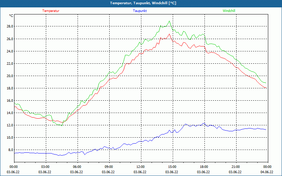Click the 22,0 y-axis value
The height and width of the screenshot is (176, 282).
click(10, 63)
